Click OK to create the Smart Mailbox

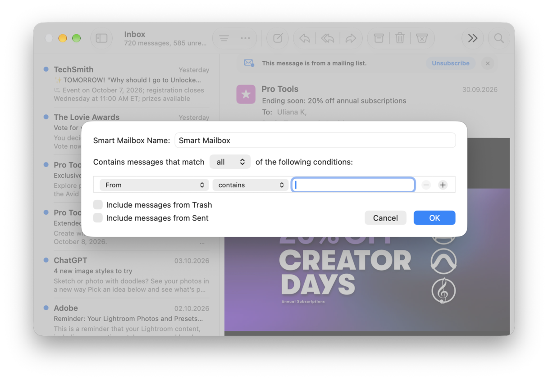434,218
